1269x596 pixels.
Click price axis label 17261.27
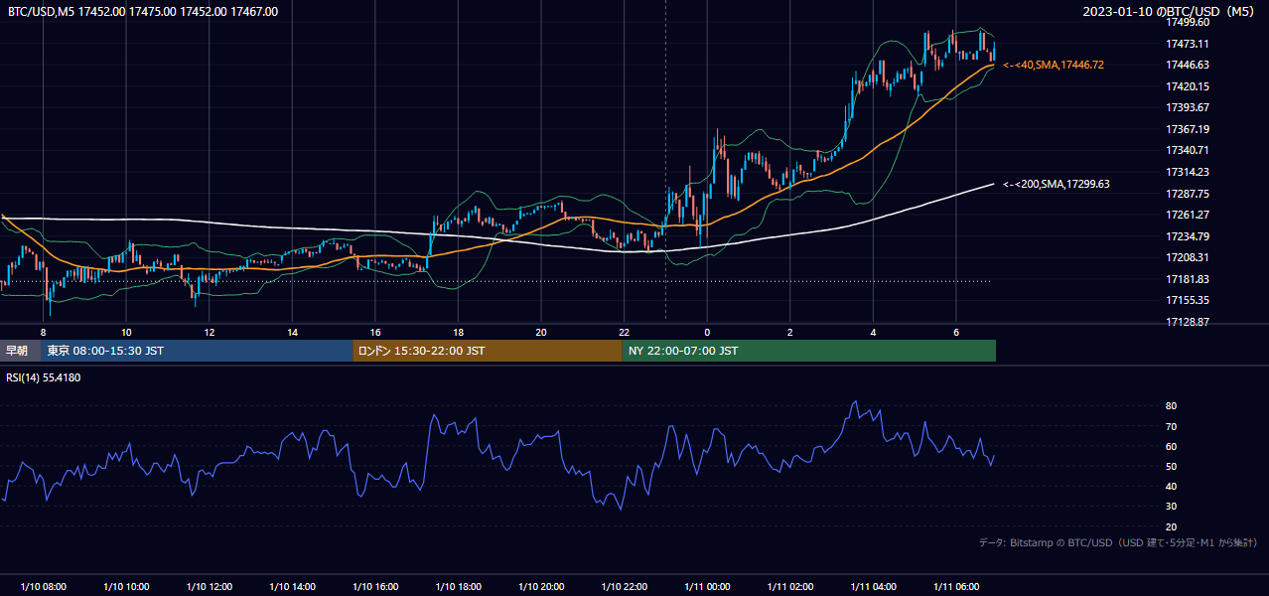[1187, 215]
